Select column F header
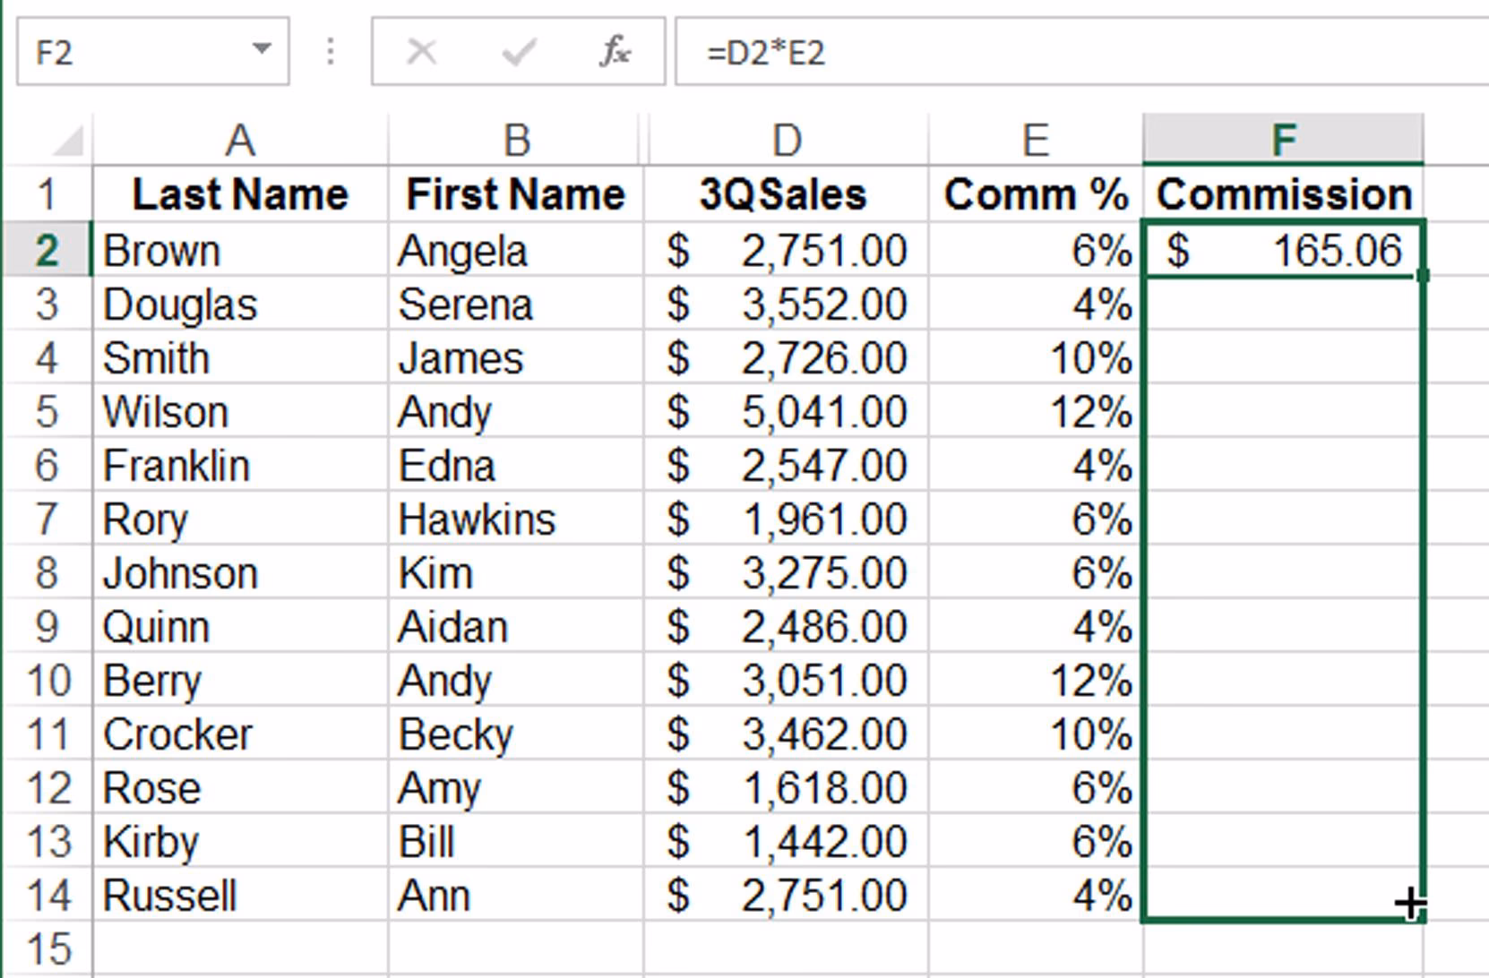The height and width of the screenshot is (978, 1489). coord(1283,140)
